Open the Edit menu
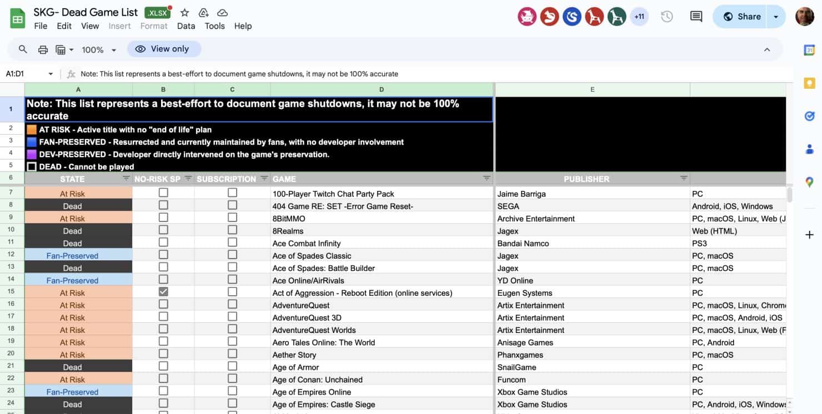Image resolution: width=822 pixels, height=414 pixels. [x=64, y=26]
